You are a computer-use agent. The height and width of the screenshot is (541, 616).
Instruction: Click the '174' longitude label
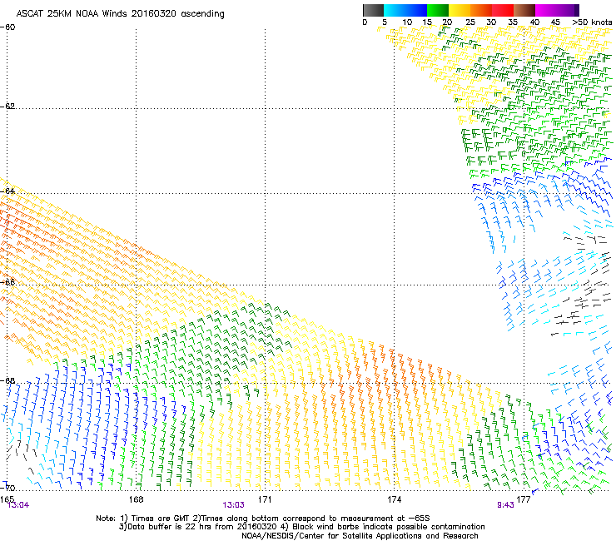tap(394, 499)
